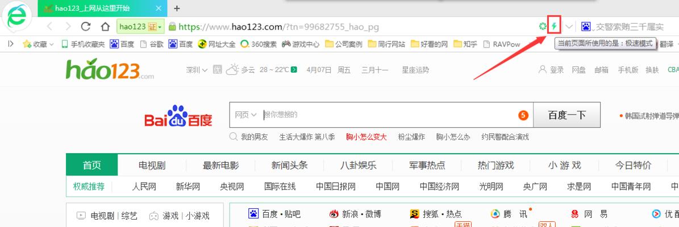Select the 军事热点 navigation tab

tap(427, 165)
